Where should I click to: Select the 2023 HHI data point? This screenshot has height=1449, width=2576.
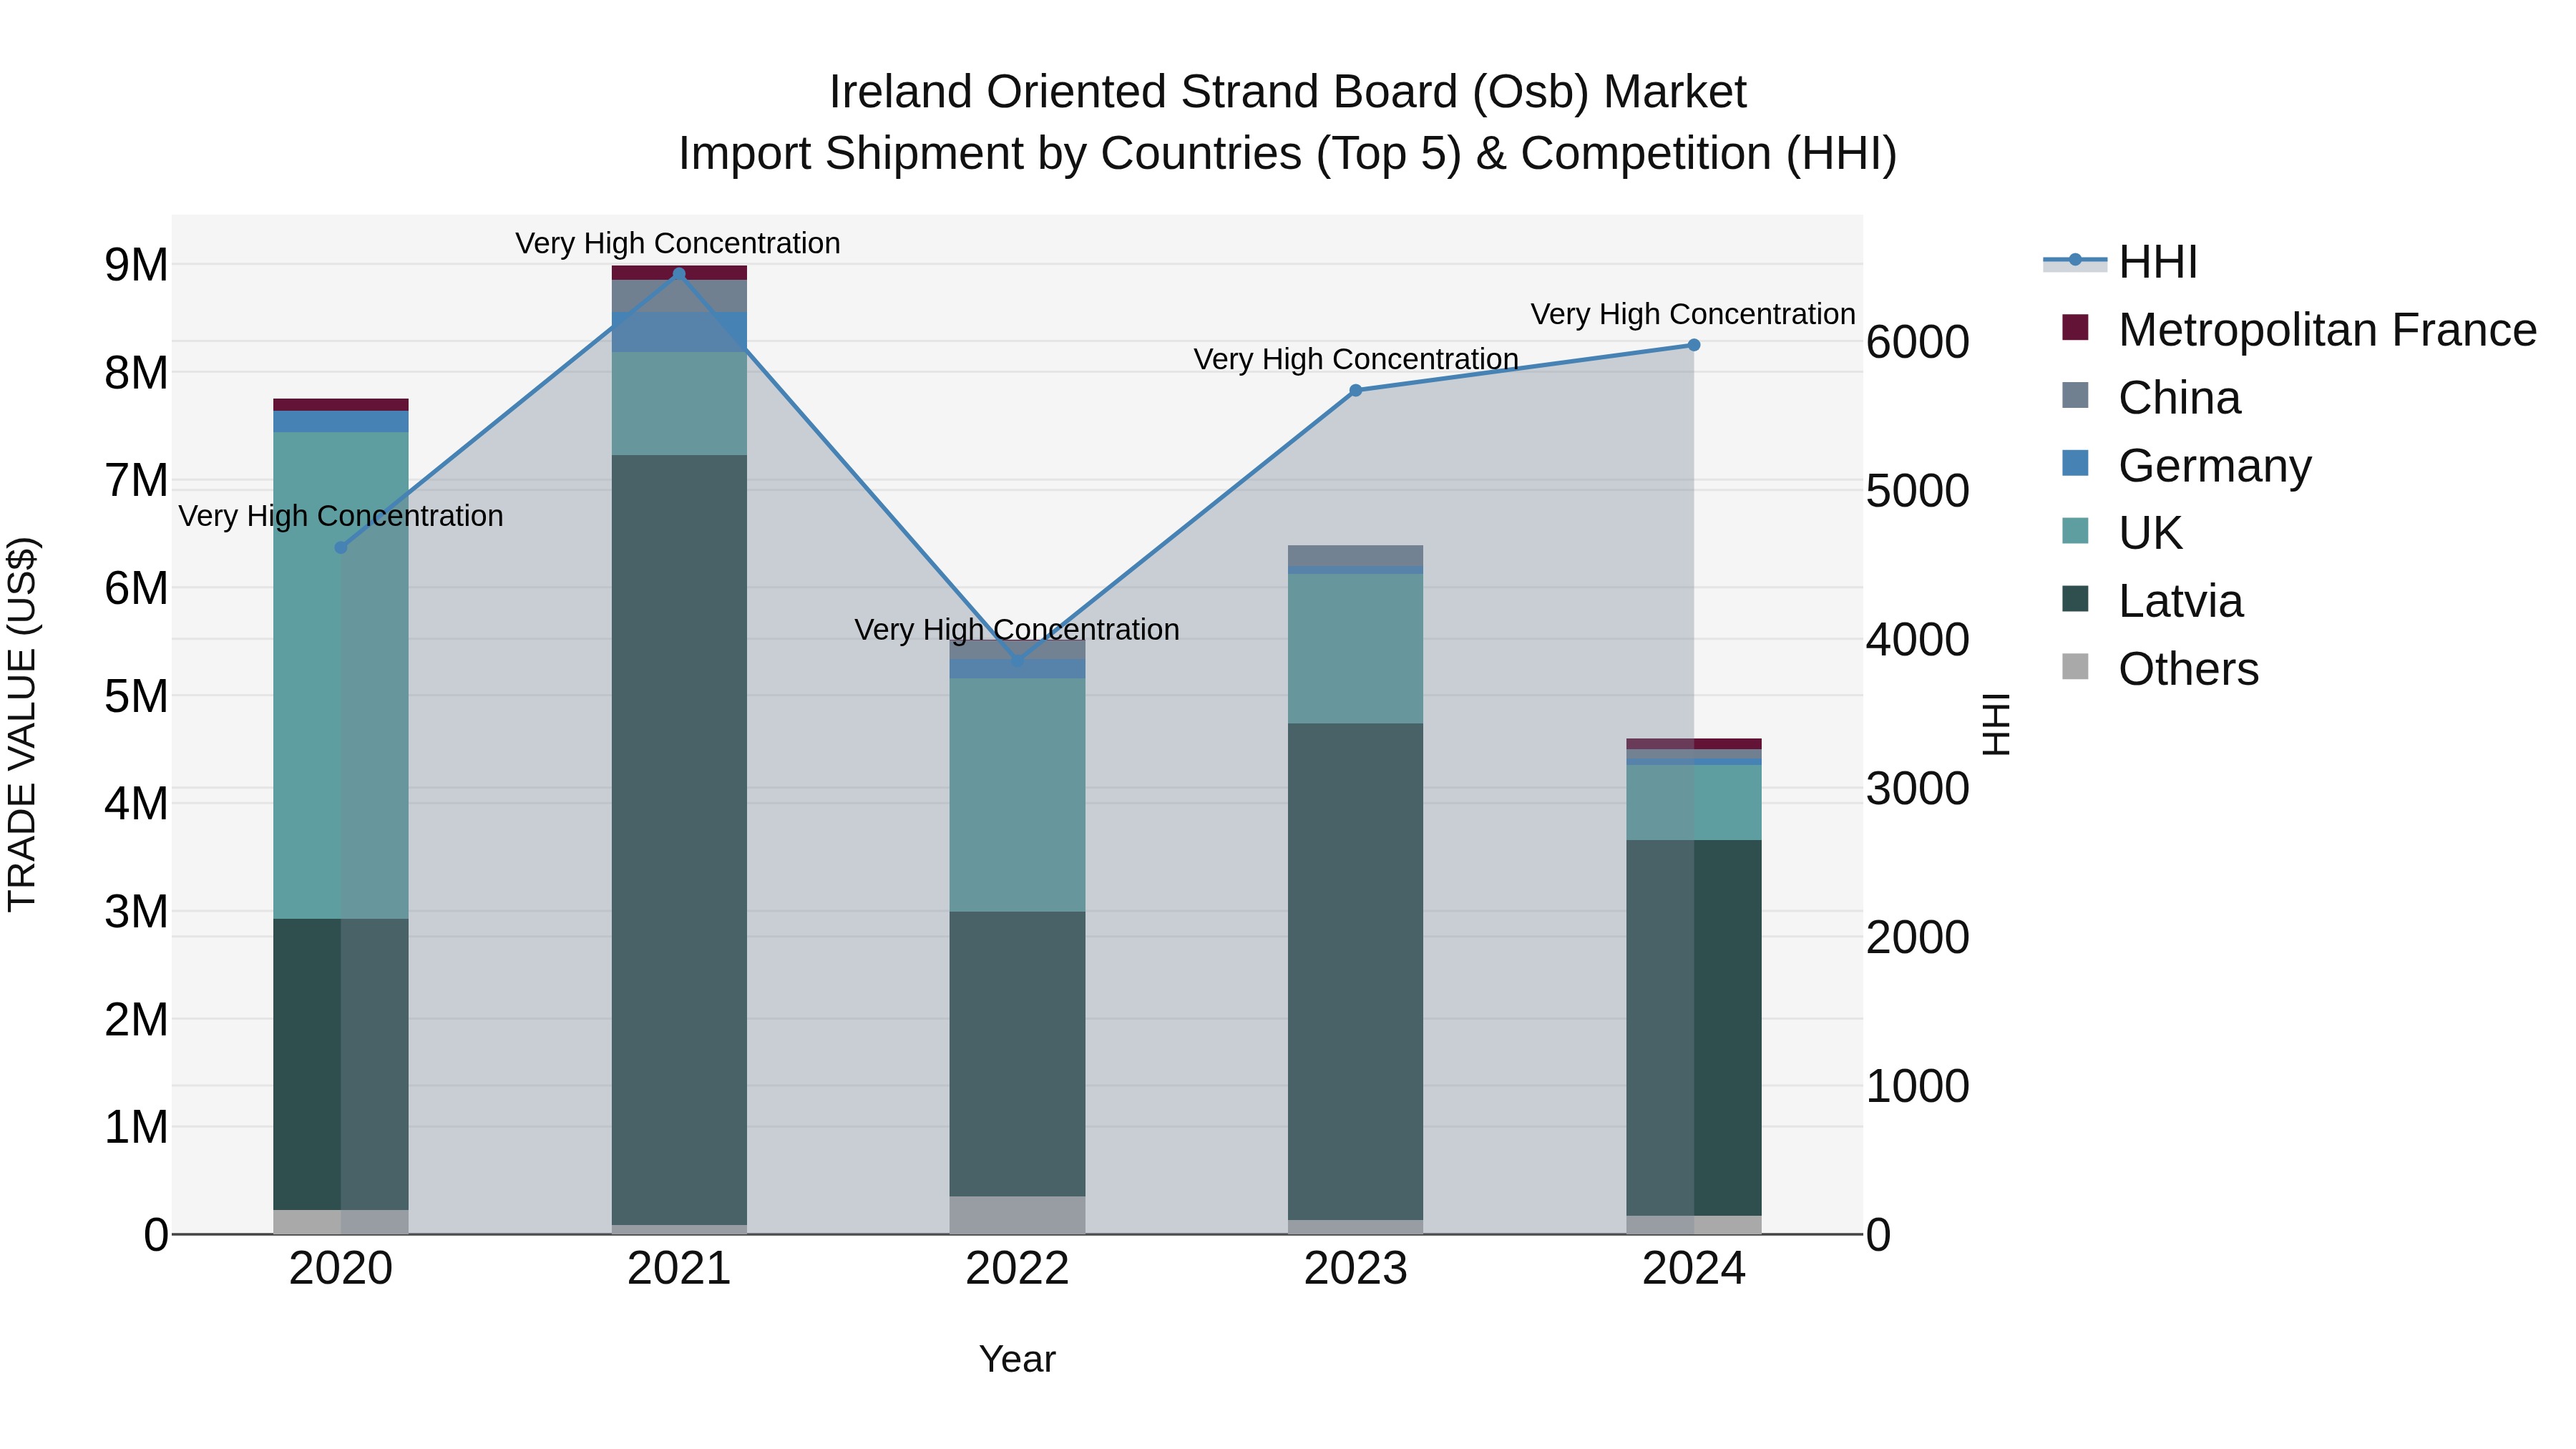[1356, 390]
